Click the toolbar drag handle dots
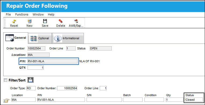 click(x=5, y=23)
